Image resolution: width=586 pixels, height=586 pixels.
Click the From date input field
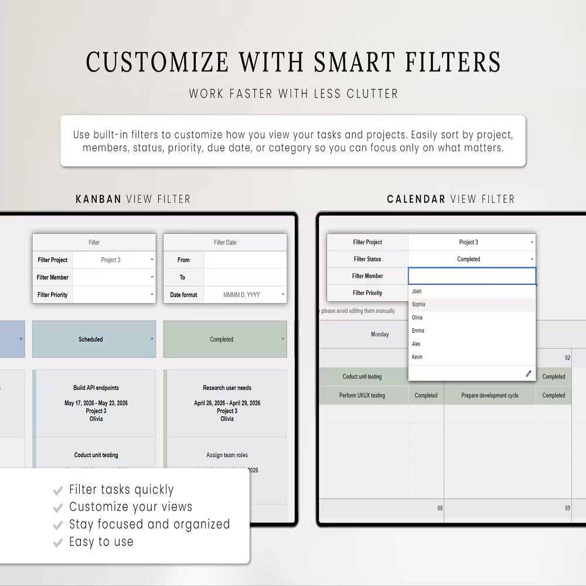click(x=245, y=260)
